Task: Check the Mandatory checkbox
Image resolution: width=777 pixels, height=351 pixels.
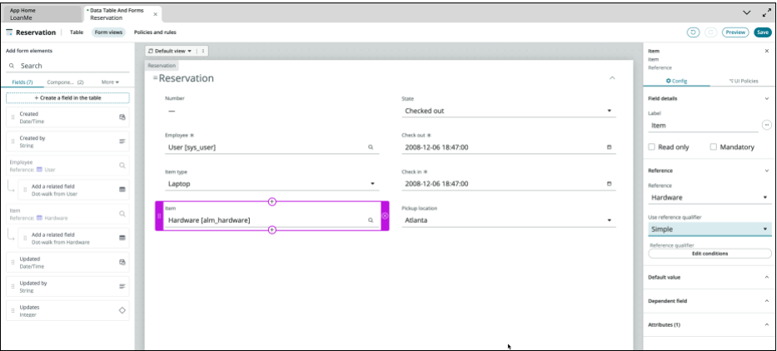Action: pyautogui.click(x=714, y=147)
